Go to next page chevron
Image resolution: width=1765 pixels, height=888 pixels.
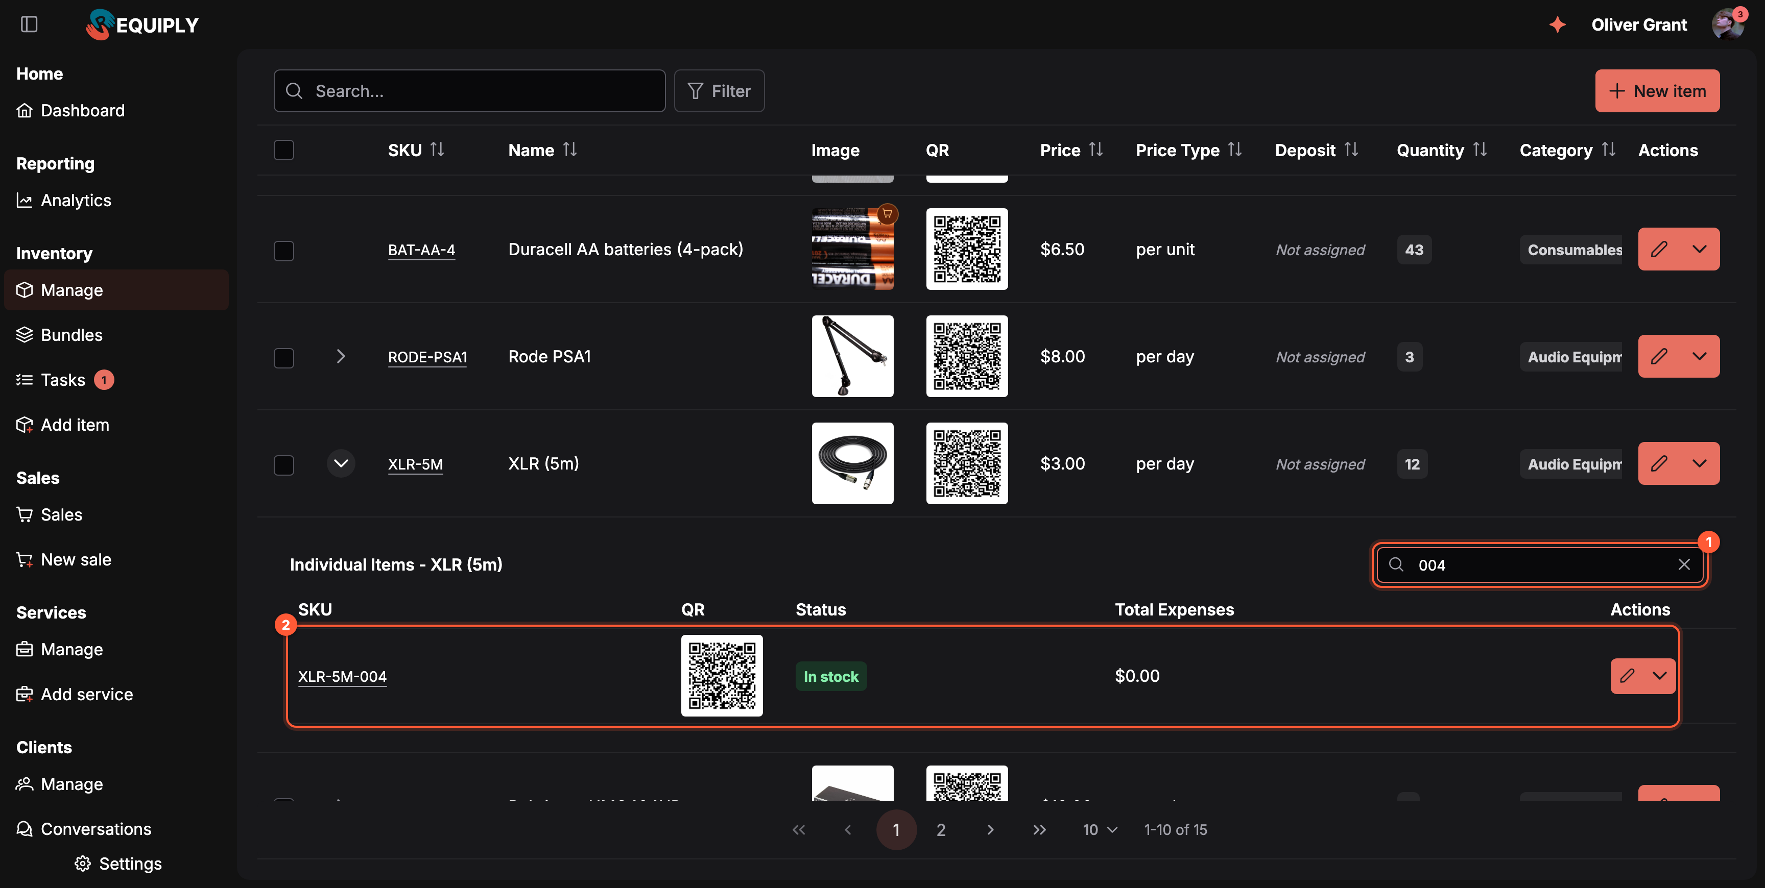pyautogui.click(x=990, y=830)
